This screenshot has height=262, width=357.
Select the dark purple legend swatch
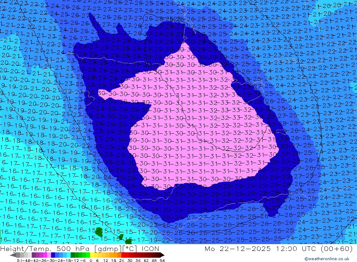34,255
